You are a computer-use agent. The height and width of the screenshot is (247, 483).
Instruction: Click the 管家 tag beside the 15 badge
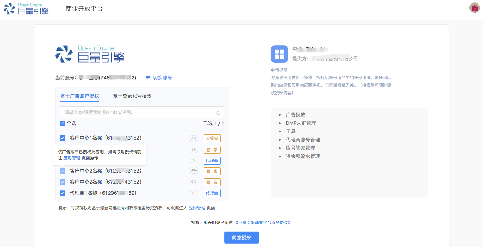tap(212, 150)
